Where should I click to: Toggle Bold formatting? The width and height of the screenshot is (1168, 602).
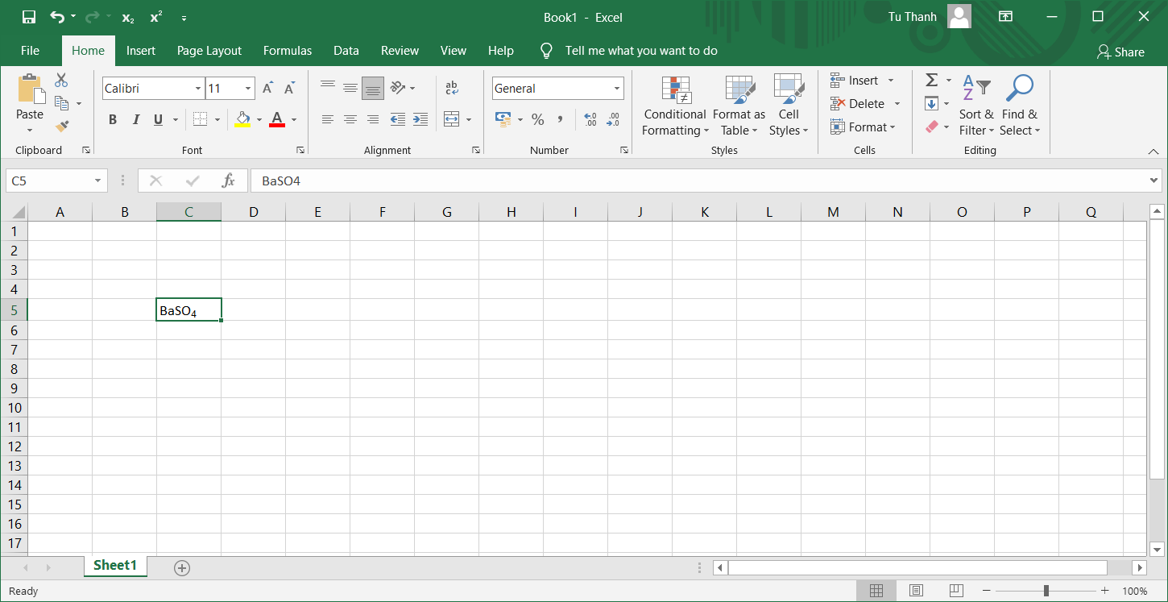[113, 119]
